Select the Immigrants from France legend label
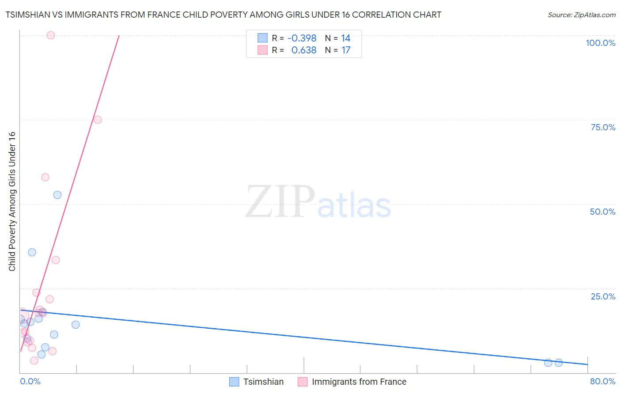This screenshot has width=621, height=394. 359,382
